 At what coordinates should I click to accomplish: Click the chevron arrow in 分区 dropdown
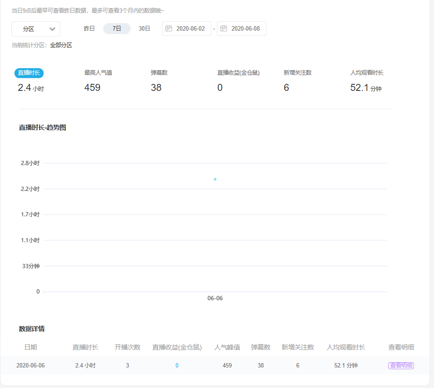(x=52, y=29)
